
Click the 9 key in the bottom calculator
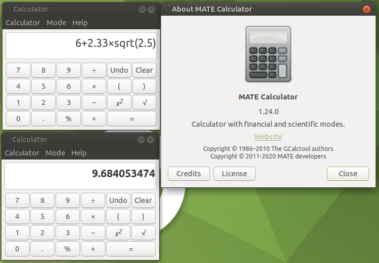click(x=68, y=200)
